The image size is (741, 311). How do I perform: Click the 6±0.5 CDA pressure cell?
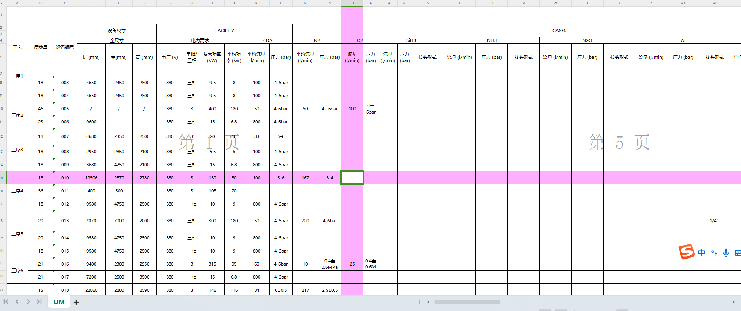pos(281,290)
